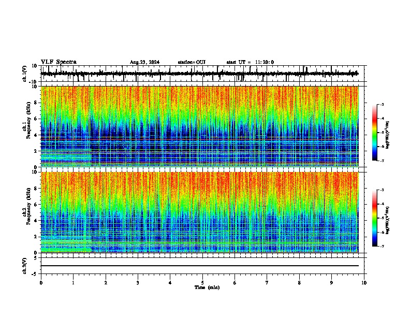
Task: Click the 'start UT = 11:20:0' label
Action: [250, 62]
